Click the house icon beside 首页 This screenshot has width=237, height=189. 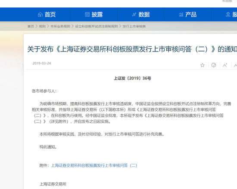click(40, 15)
